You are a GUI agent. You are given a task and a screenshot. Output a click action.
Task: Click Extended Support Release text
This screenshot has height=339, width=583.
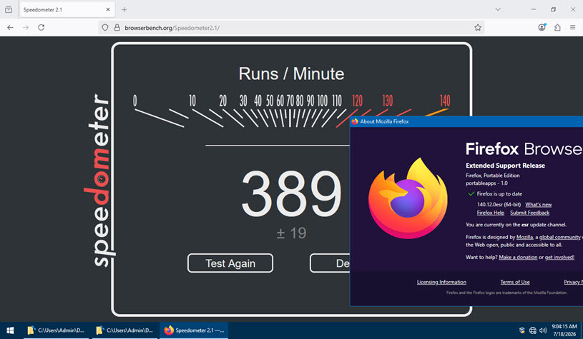coord(505,166)
